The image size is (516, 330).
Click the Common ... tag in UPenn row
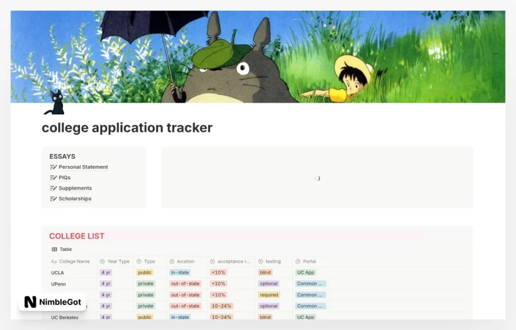pyautogui.click(x=310, y=284)
